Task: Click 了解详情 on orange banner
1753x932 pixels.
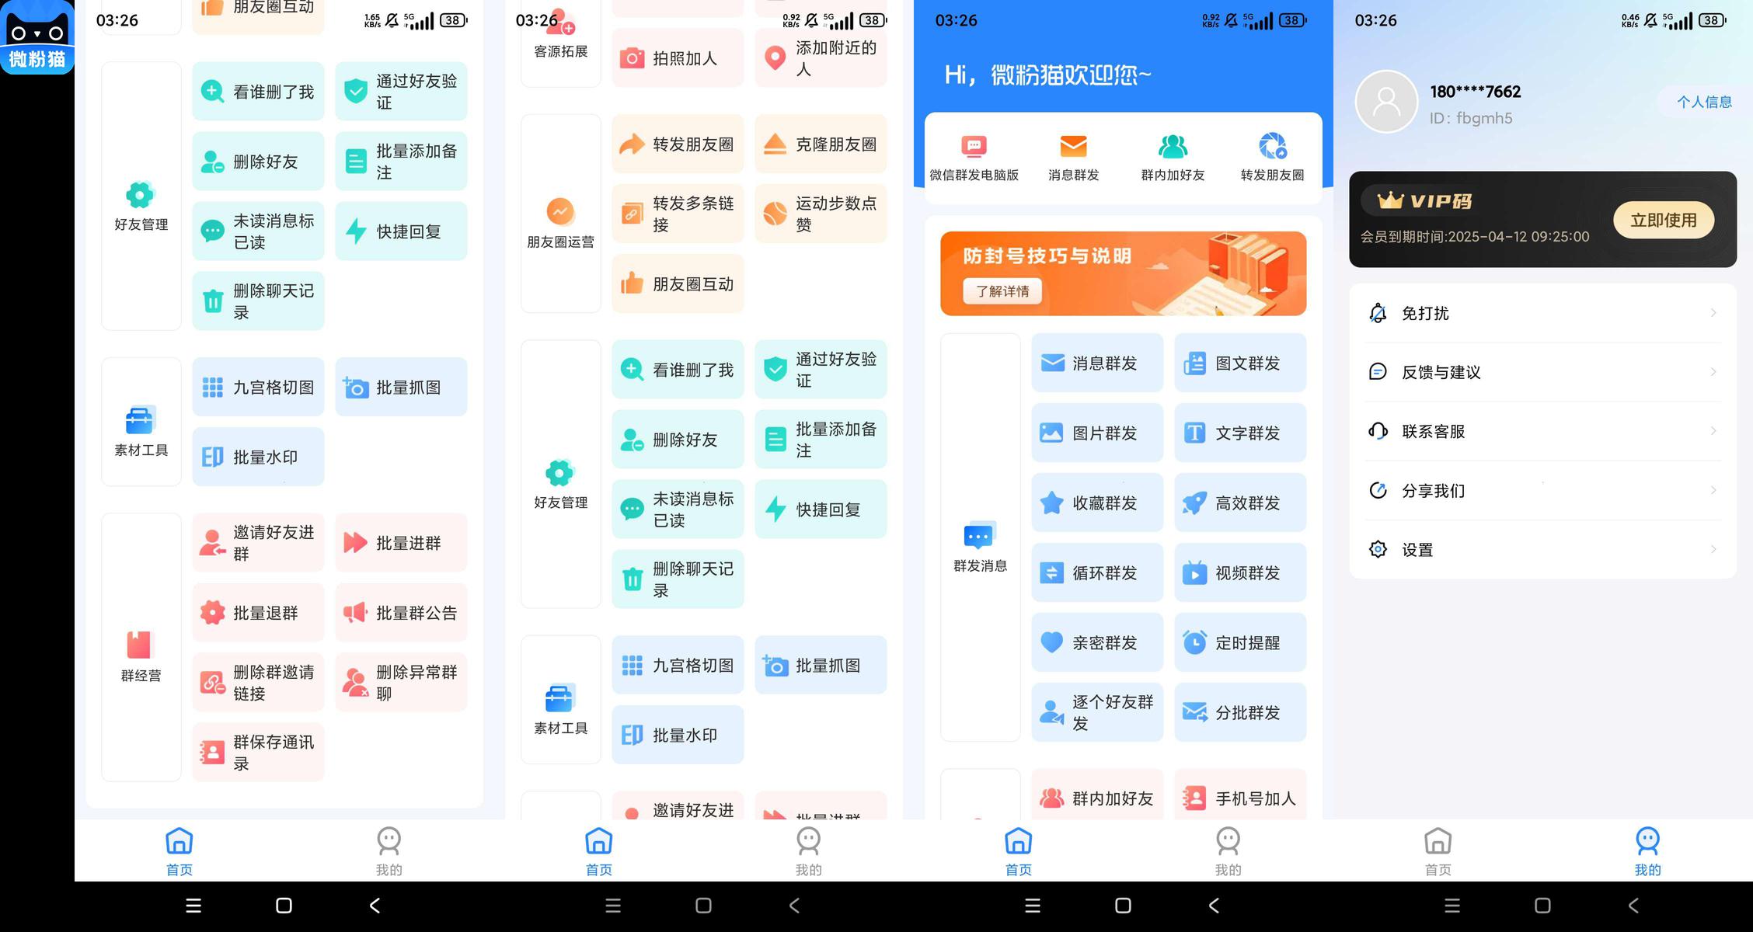Action: point(1002,291)
